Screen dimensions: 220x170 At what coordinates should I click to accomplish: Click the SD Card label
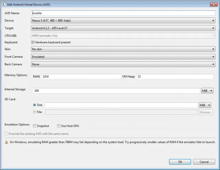click(10, 99)
